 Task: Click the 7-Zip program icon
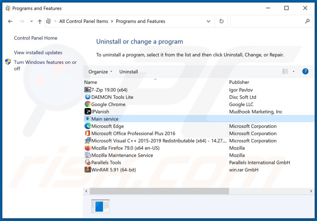tap(87, 90)
